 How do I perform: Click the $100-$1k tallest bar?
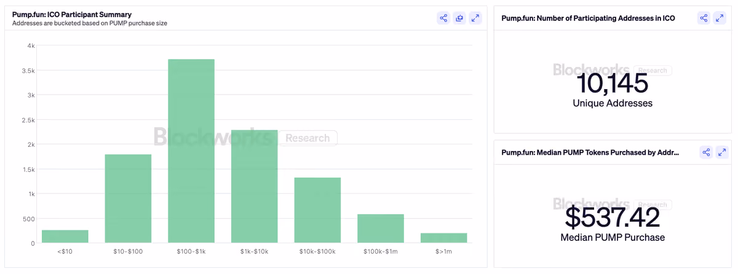(191, 151)
